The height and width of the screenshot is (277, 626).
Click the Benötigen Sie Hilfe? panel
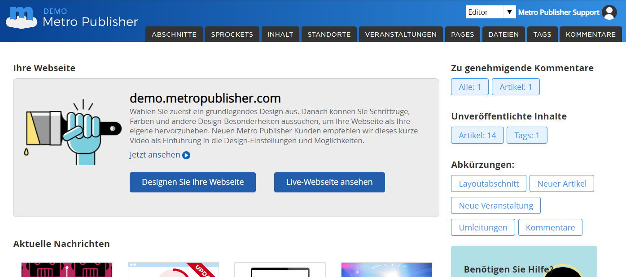point(524,261)
